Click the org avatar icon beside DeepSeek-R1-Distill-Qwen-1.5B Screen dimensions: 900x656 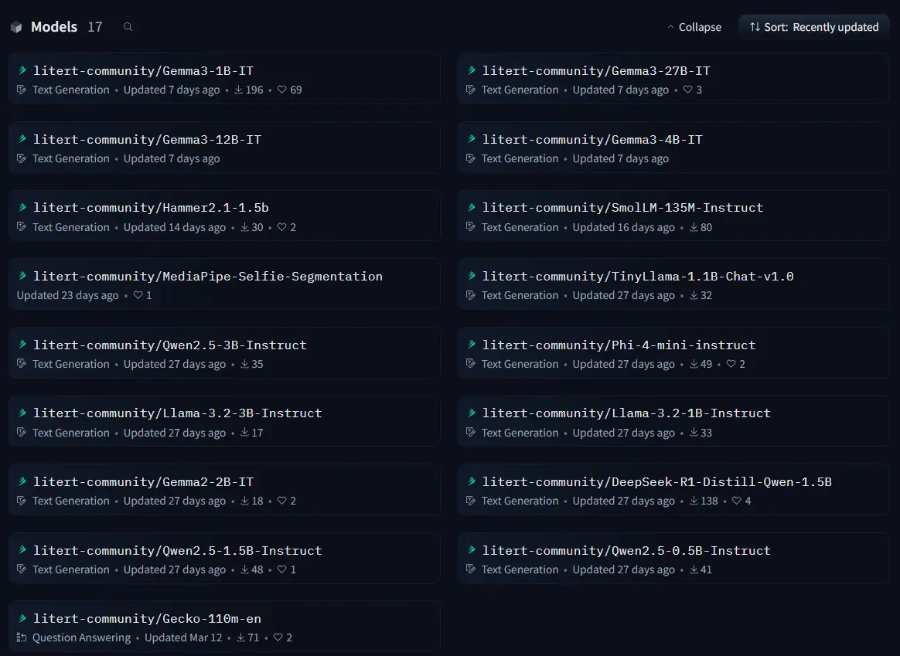[x=471, y=481]
